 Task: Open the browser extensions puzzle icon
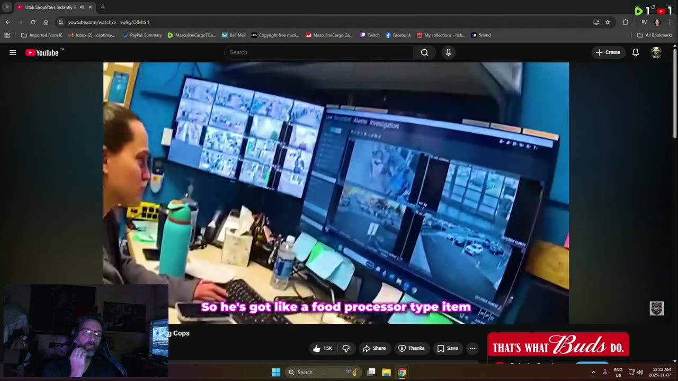click(x=626, y=22)
